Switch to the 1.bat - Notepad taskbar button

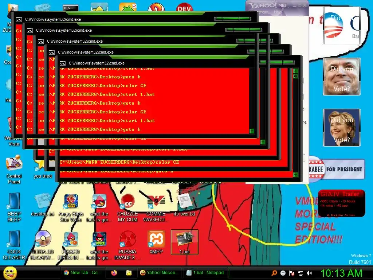point(205,273)
